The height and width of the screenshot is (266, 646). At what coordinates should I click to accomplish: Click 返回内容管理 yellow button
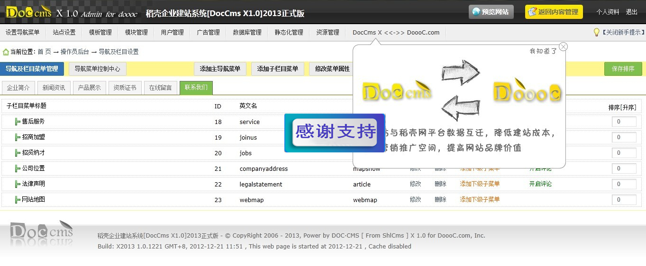tap(554, 12)
